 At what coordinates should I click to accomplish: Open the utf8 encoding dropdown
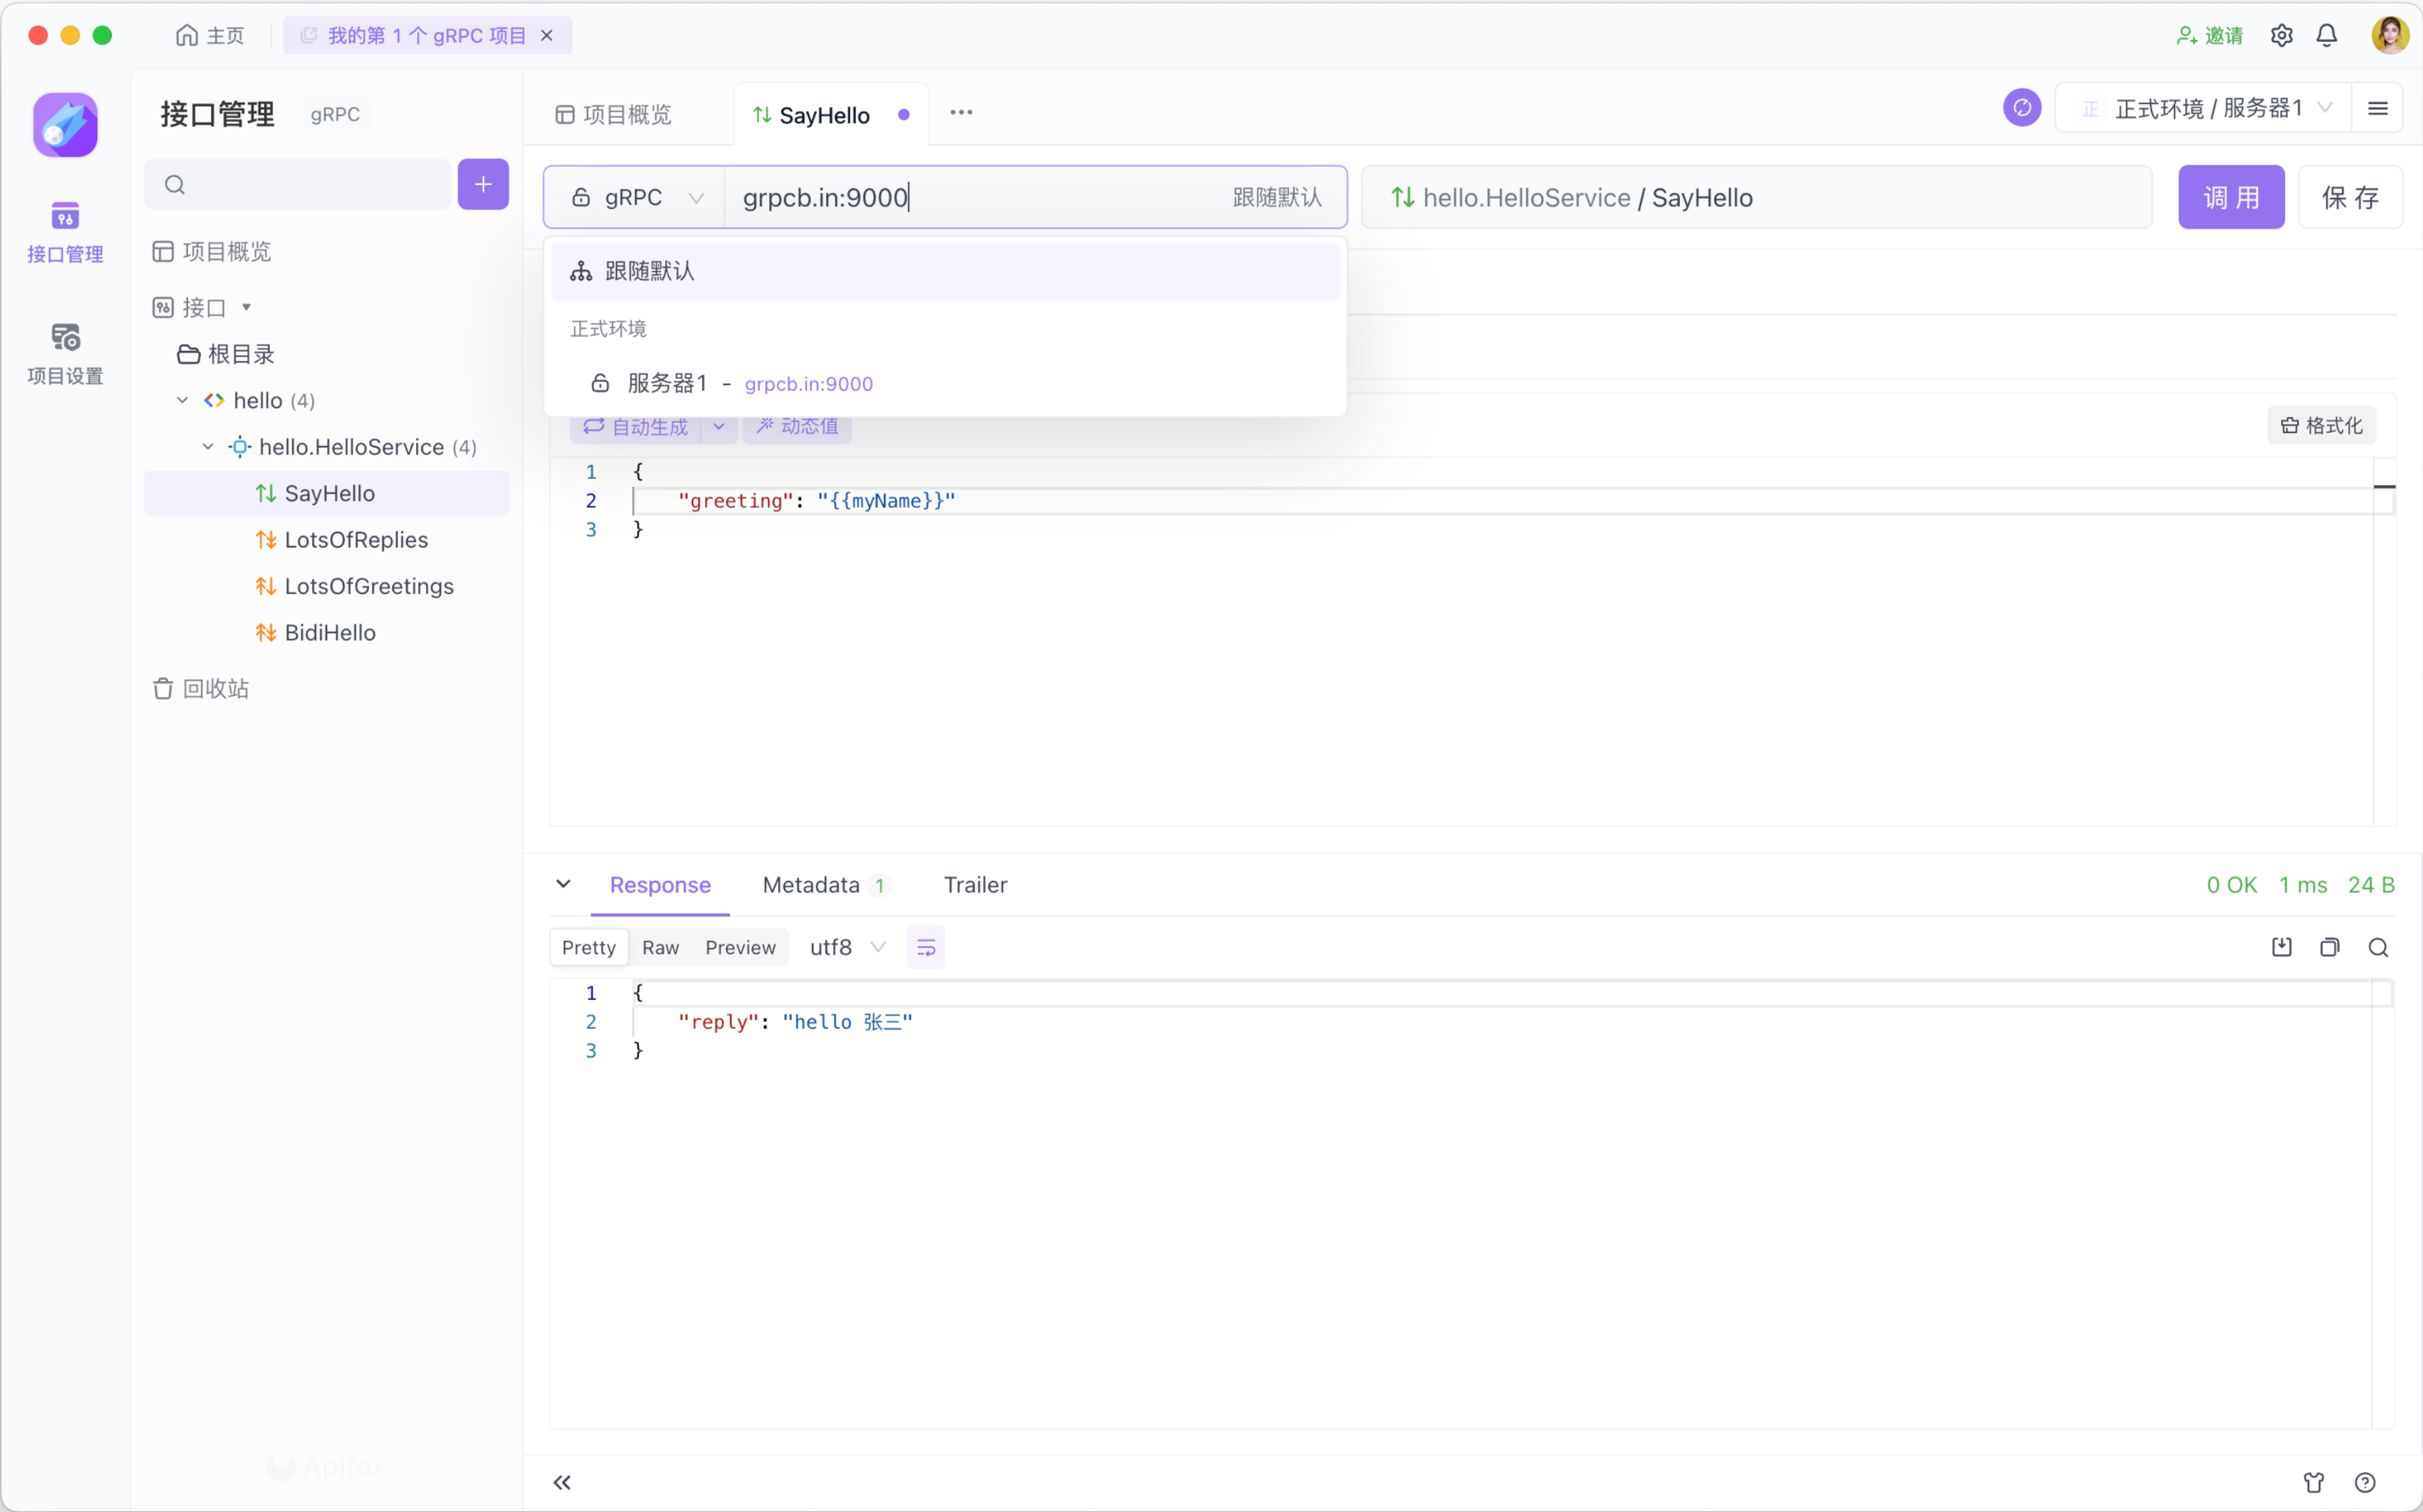tap(847, 947)
